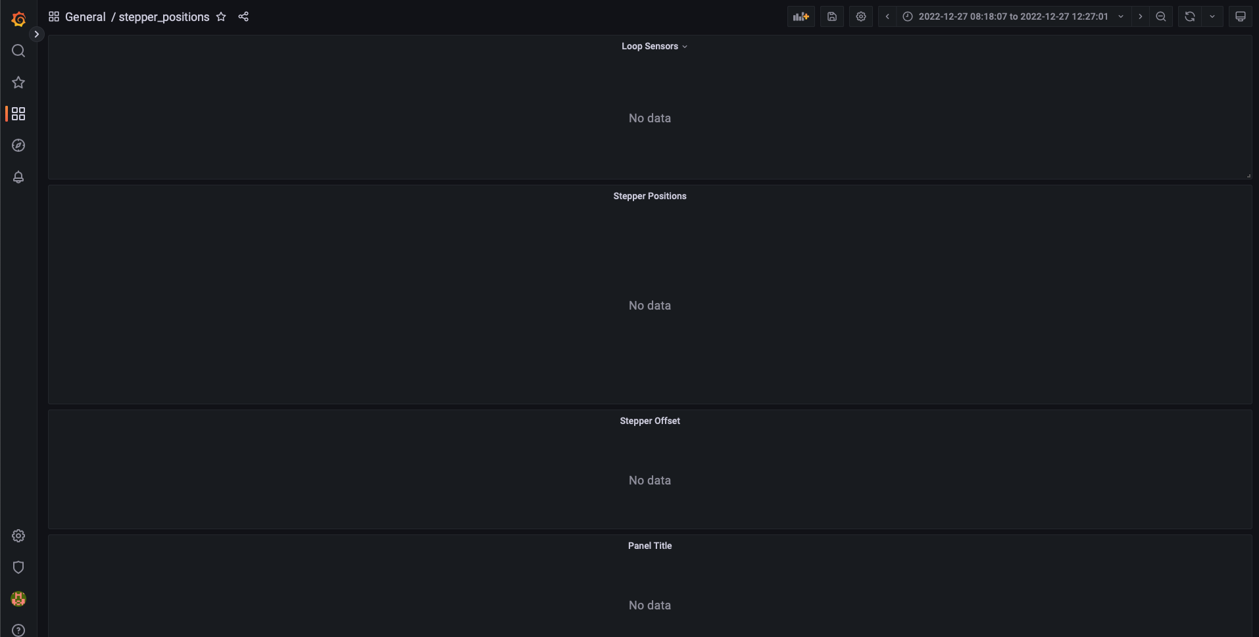Screen dimensions: 1259x637
Task: Click the General breadcrumb folder
Action: (x=85, y=16)
